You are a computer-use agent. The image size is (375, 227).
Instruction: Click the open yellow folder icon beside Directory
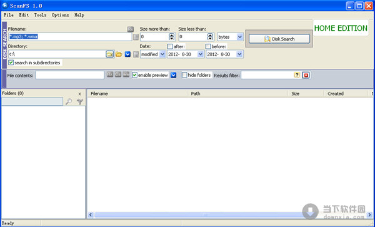click(x=119, y=54)
